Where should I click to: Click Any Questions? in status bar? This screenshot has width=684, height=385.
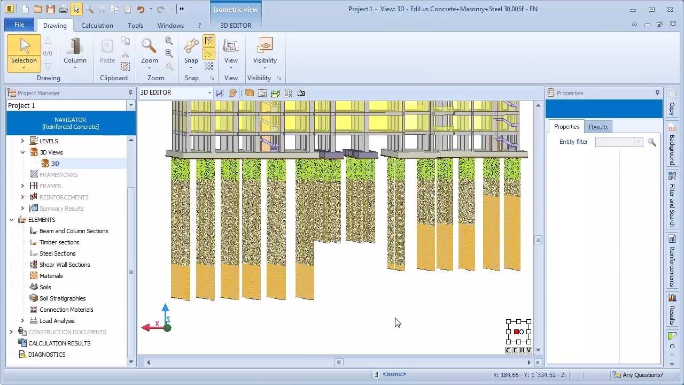point(638,375)
